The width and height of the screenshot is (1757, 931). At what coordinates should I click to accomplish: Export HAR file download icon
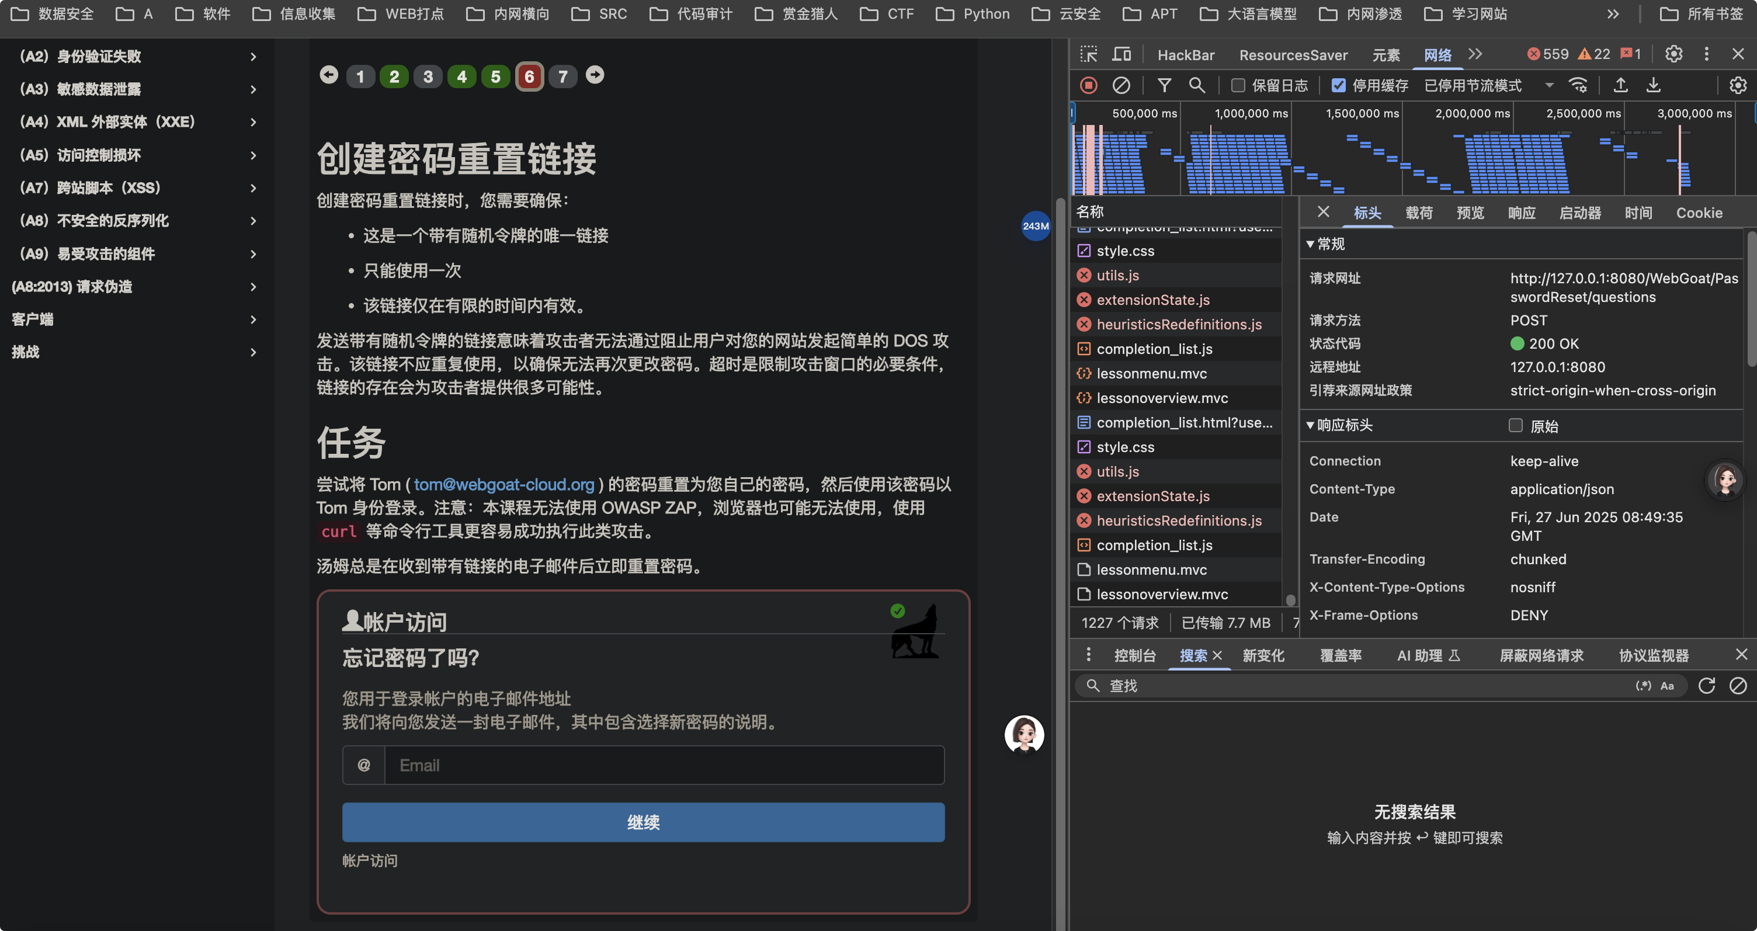[1654, 85]
